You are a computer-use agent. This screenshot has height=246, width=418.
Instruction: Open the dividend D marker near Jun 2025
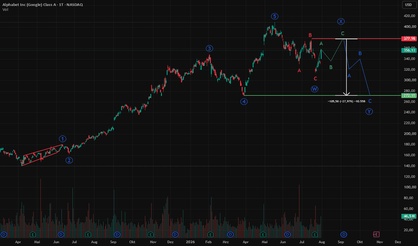[61, 234]
